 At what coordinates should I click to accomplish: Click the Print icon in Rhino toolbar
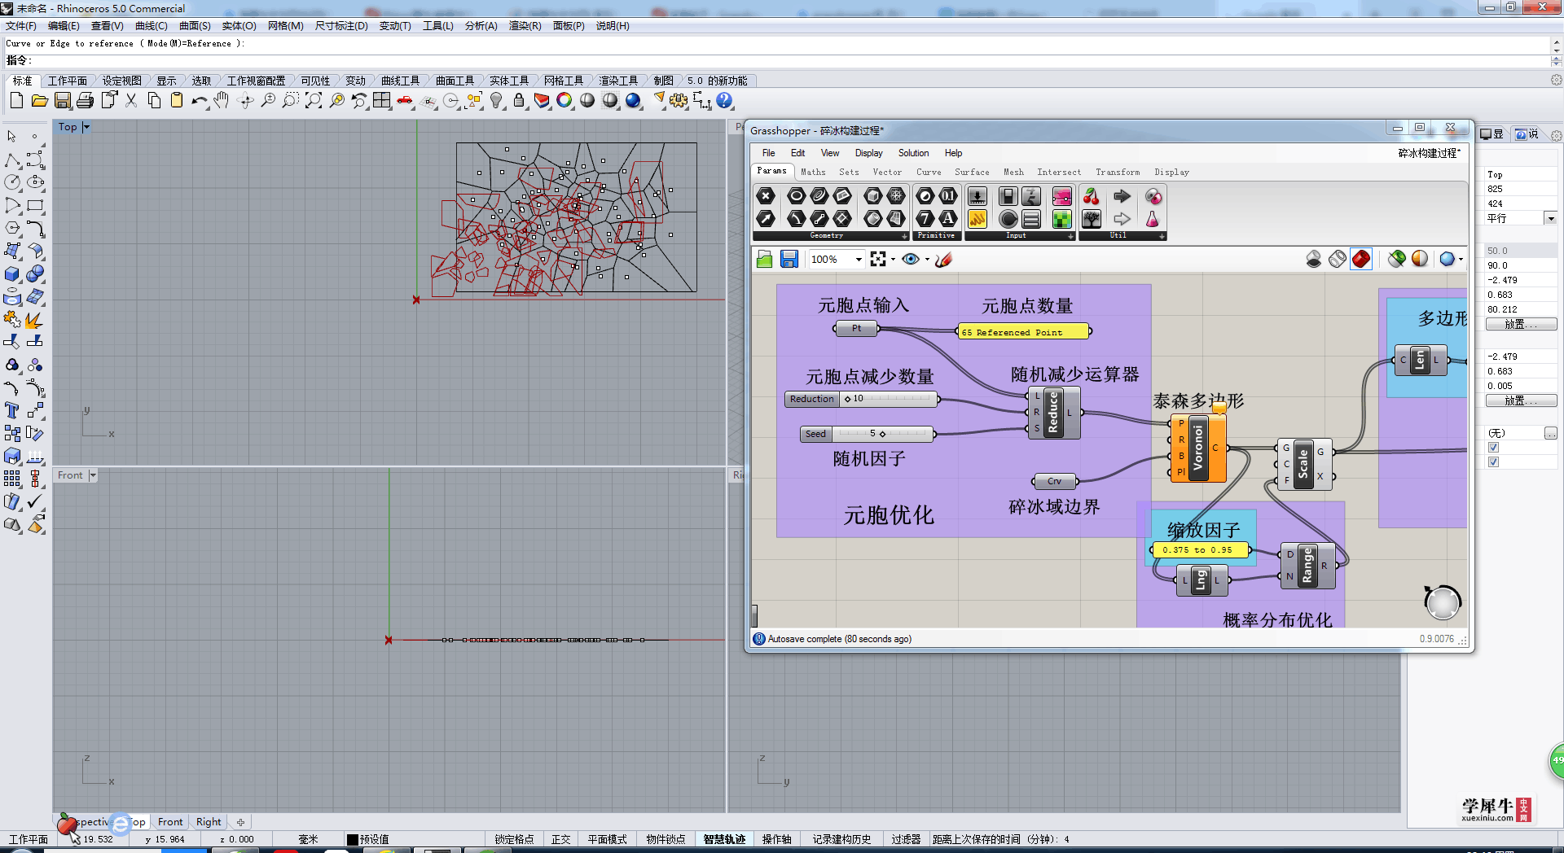[x=85, y=101]
